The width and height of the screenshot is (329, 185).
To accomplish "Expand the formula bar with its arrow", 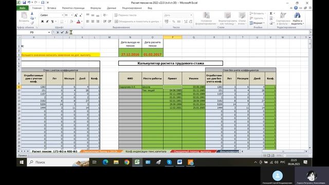I will tap(310, 32).
